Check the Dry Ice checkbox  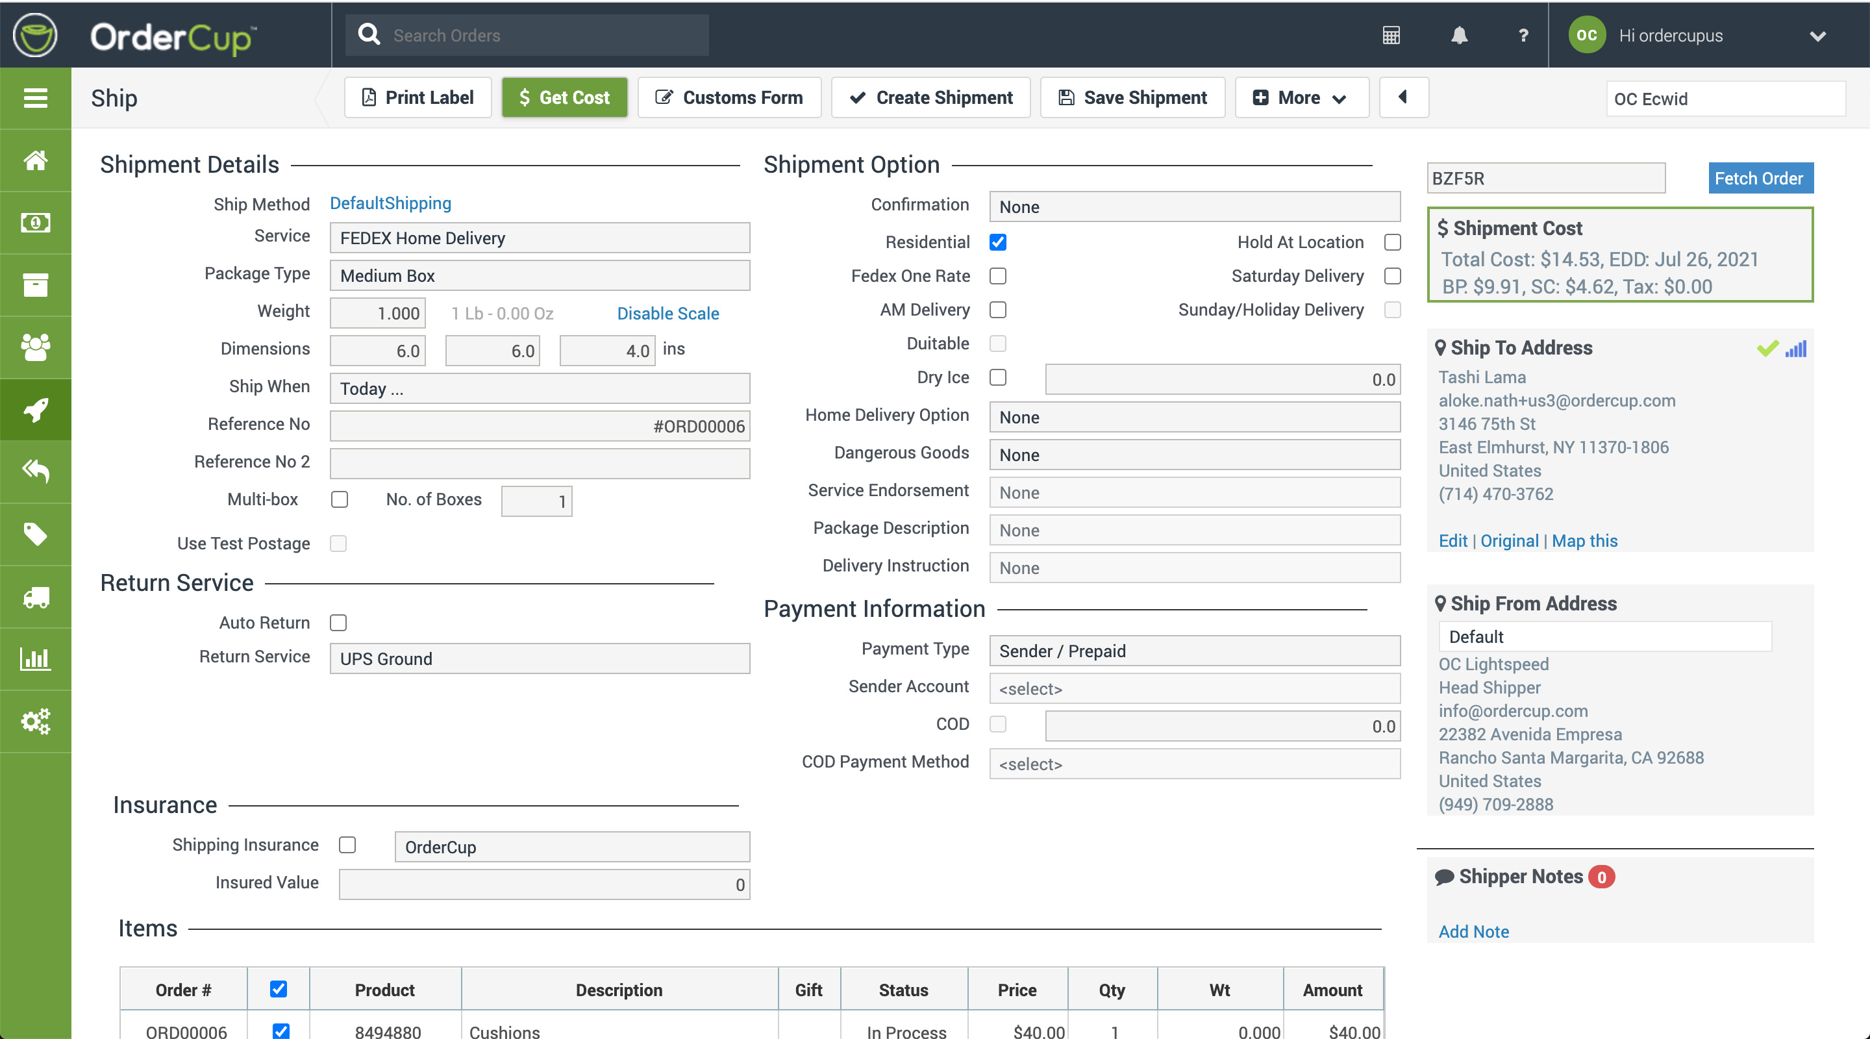[x=998, y=377]
